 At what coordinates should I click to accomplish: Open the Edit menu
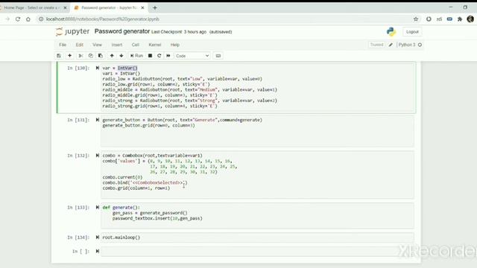pyautogui.click(x=80, y=45)
